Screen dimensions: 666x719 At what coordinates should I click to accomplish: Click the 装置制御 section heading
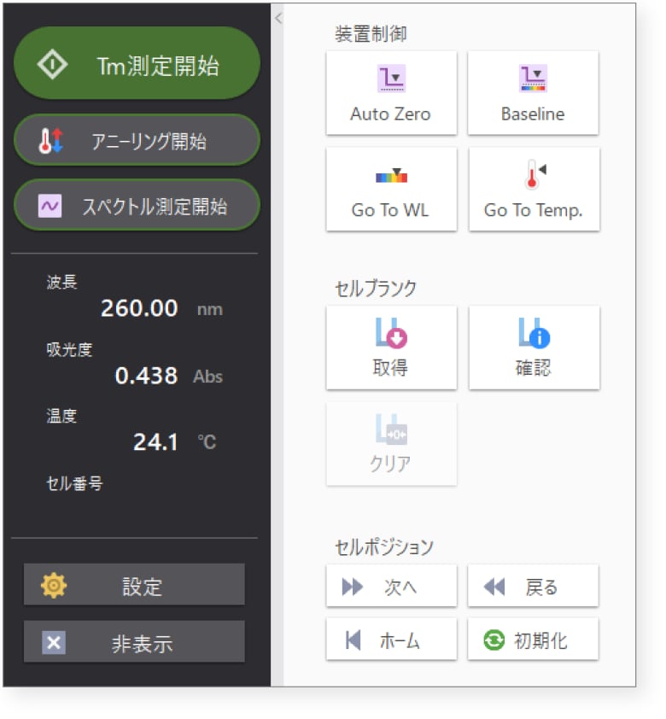pyautogui.click(x=371, y=33)
